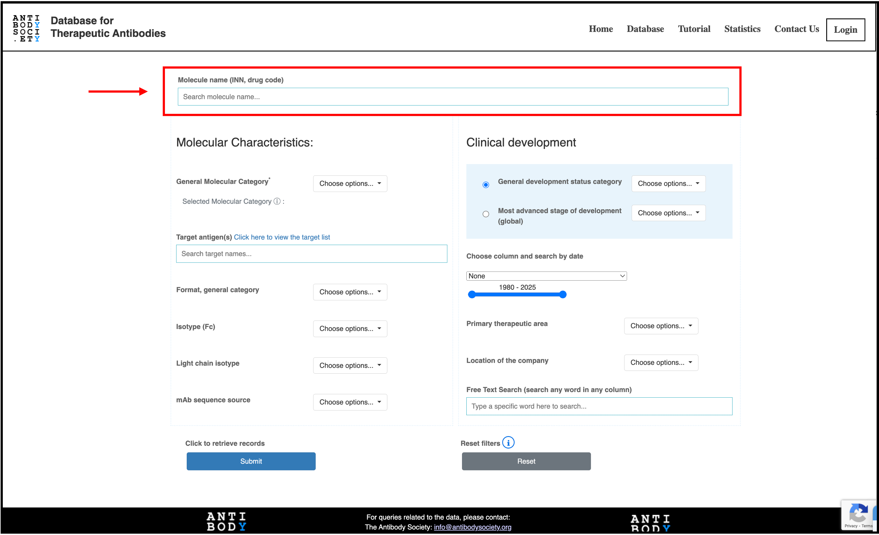Viewport: 879px width, 535px height.
Task: Click info icon next to Reset filters
Action: coord(509,442)
